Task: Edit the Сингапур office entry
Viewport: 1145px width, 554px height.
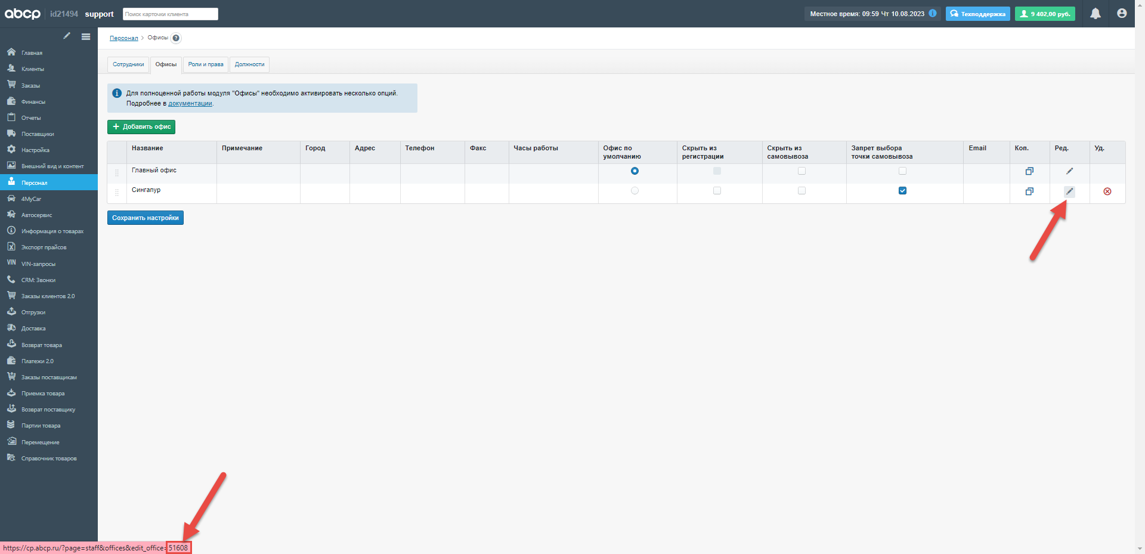Action: click(x=1069, y=191)
